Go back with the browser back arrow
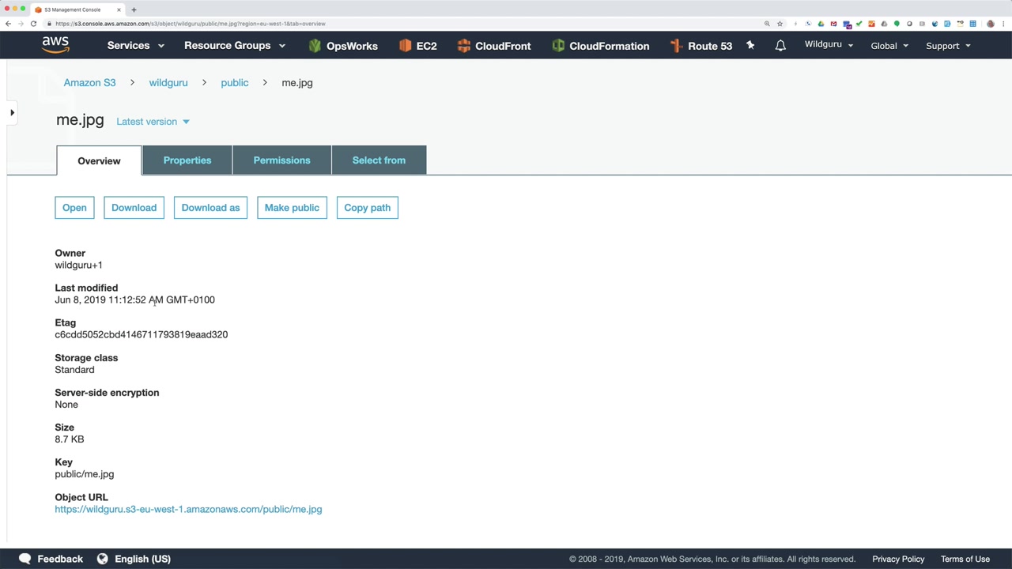 tap(8, 24)
